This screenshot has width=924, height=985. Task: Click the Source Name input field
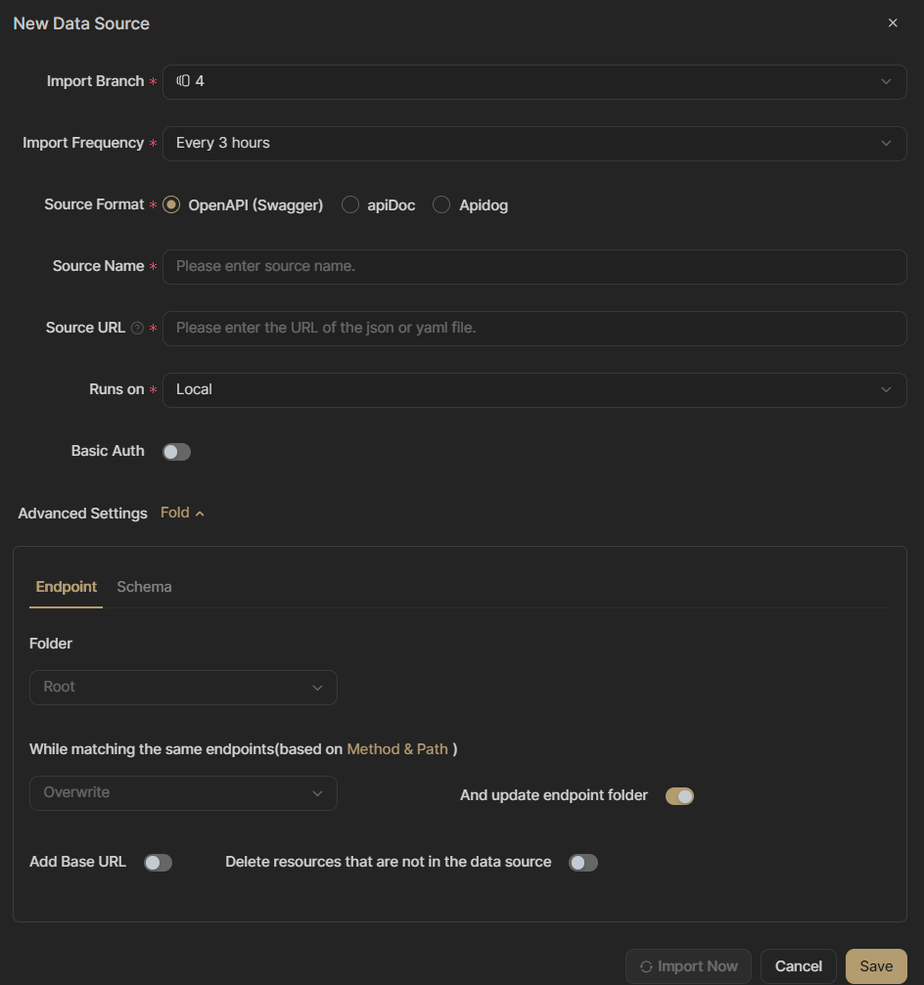click(x=534, y=266)
